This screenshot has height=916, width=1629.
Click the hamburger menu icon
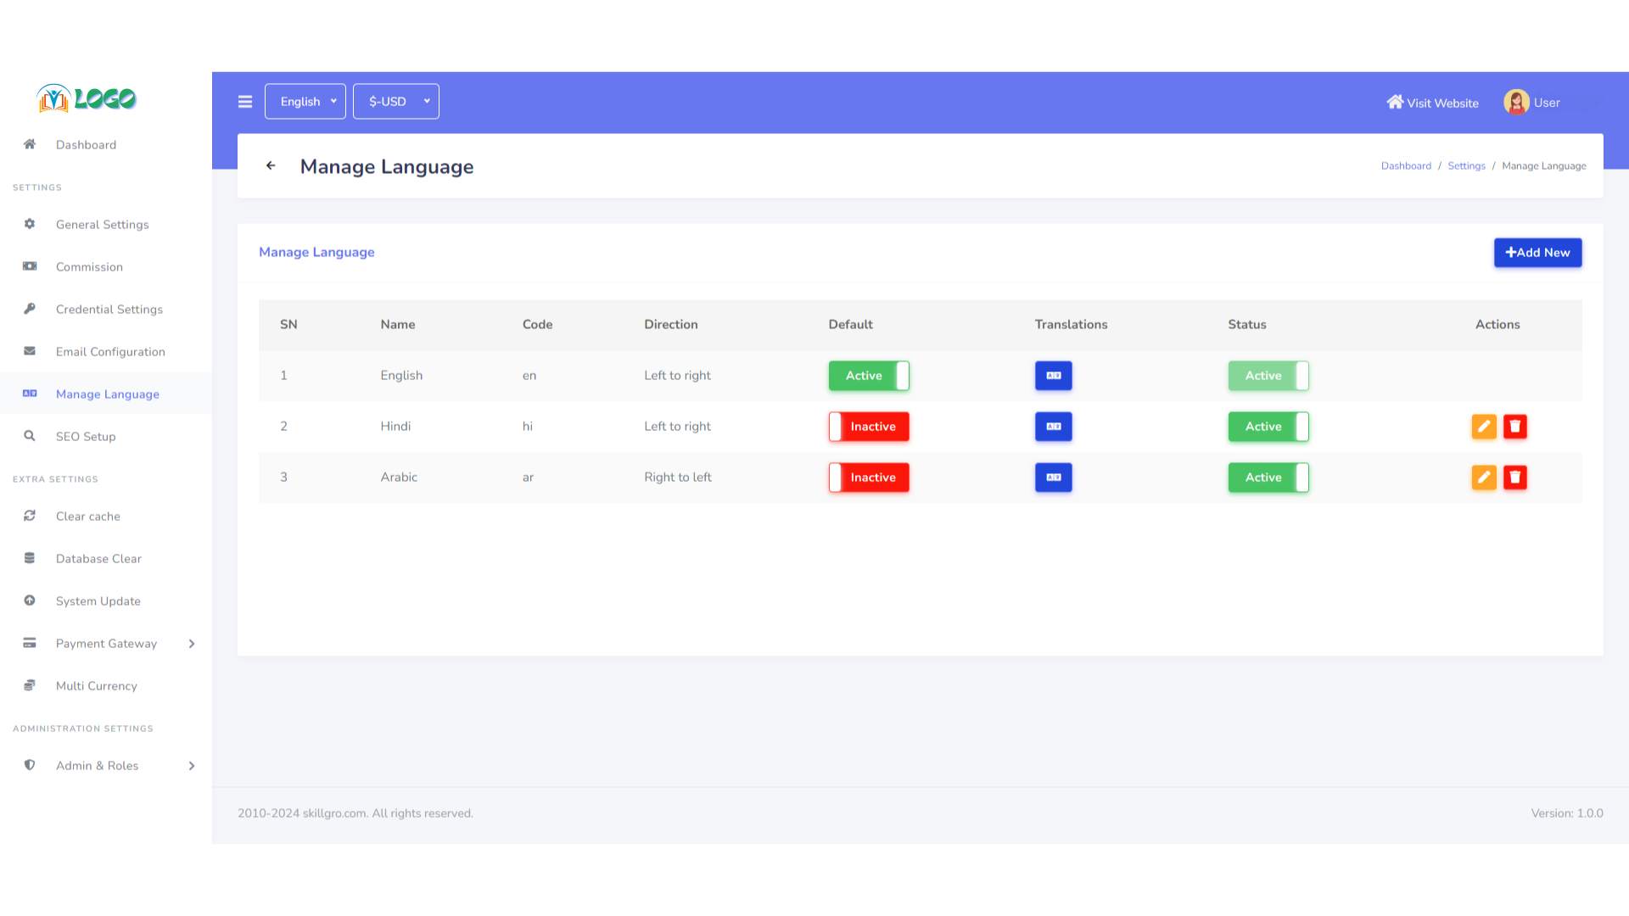[245, 102]
